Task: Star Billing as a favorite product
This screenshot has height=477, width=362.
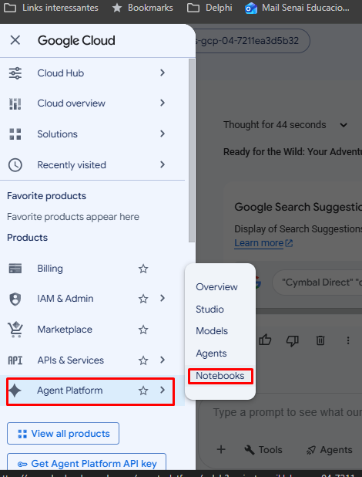Action: [143, 269]
